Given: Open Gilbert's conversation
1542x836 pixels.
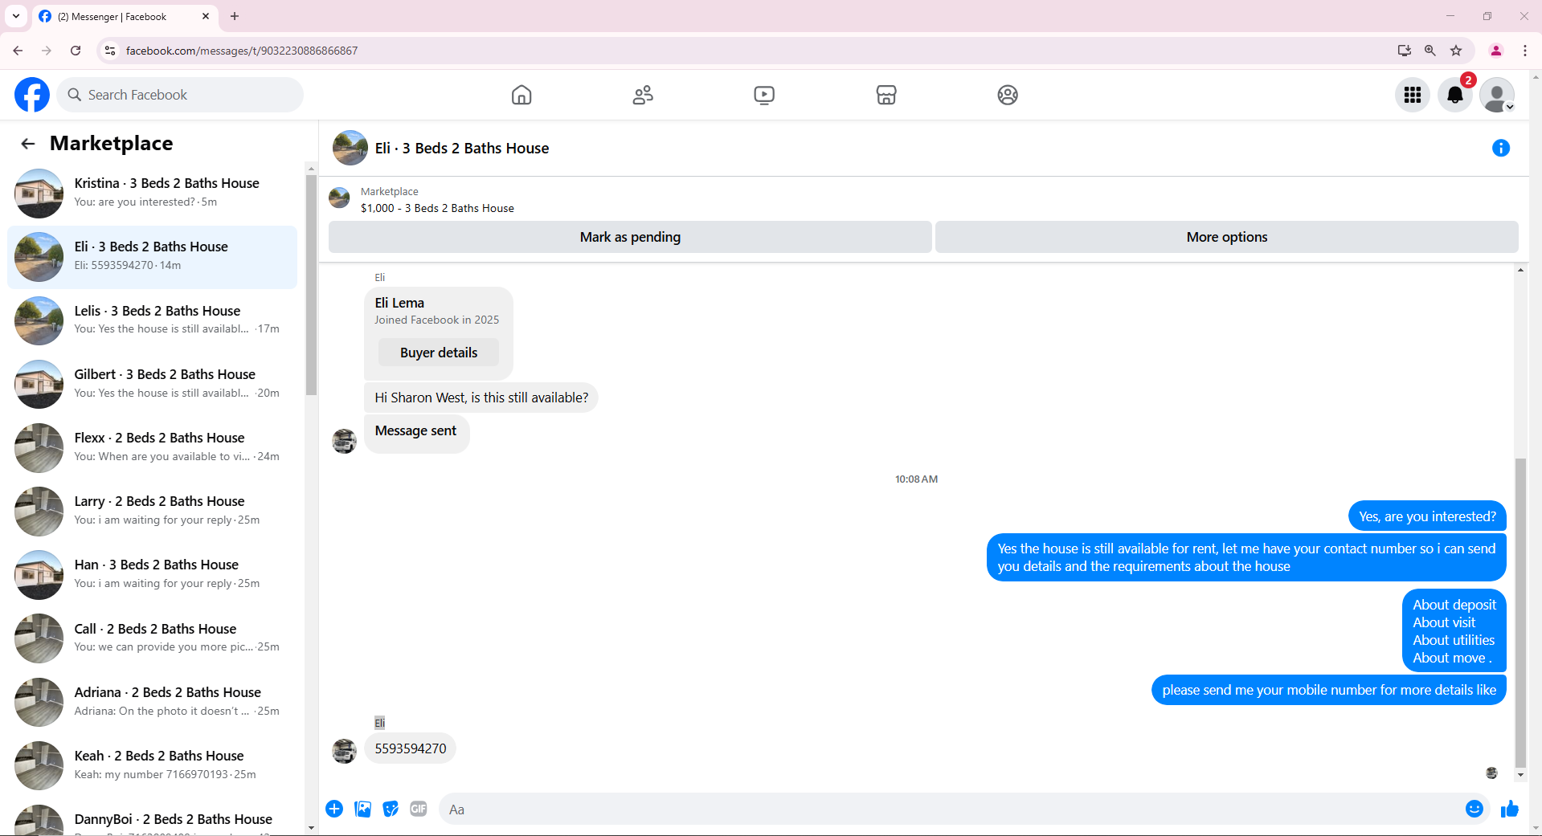Looking at the screenshot, I should click(x=153, y=384).
